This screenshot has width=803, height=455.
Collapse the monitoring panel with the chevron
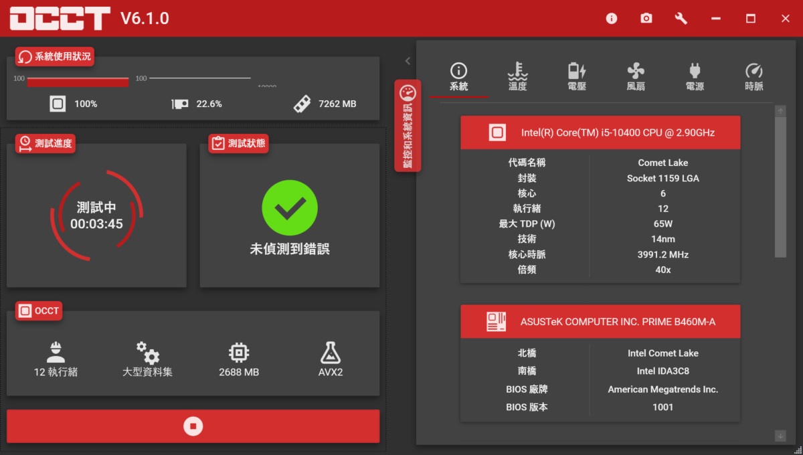[x=408, y=61]
